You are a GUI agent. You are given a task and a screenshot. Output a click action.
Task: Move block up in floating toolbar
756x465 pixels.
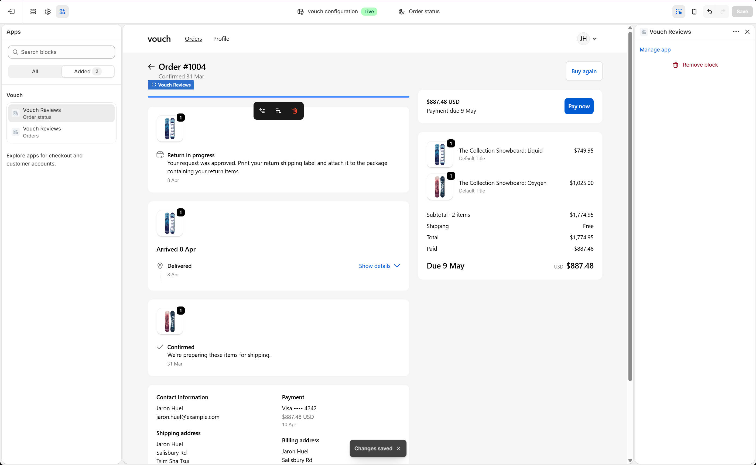point(262,111)
